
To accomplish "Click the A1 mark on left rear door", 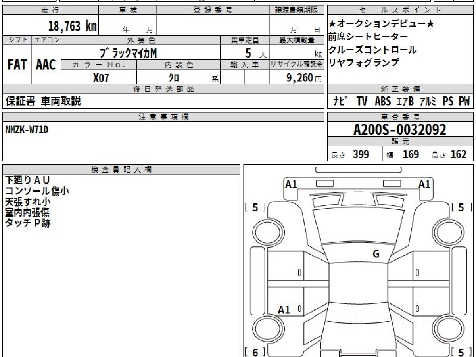I will (284, 310).
